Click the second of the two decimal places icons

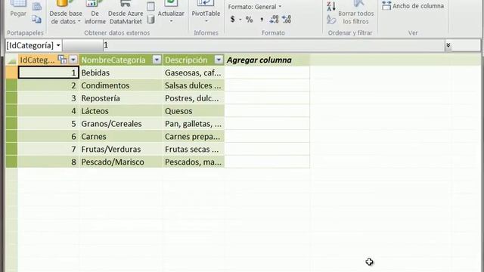pos(287,20)
